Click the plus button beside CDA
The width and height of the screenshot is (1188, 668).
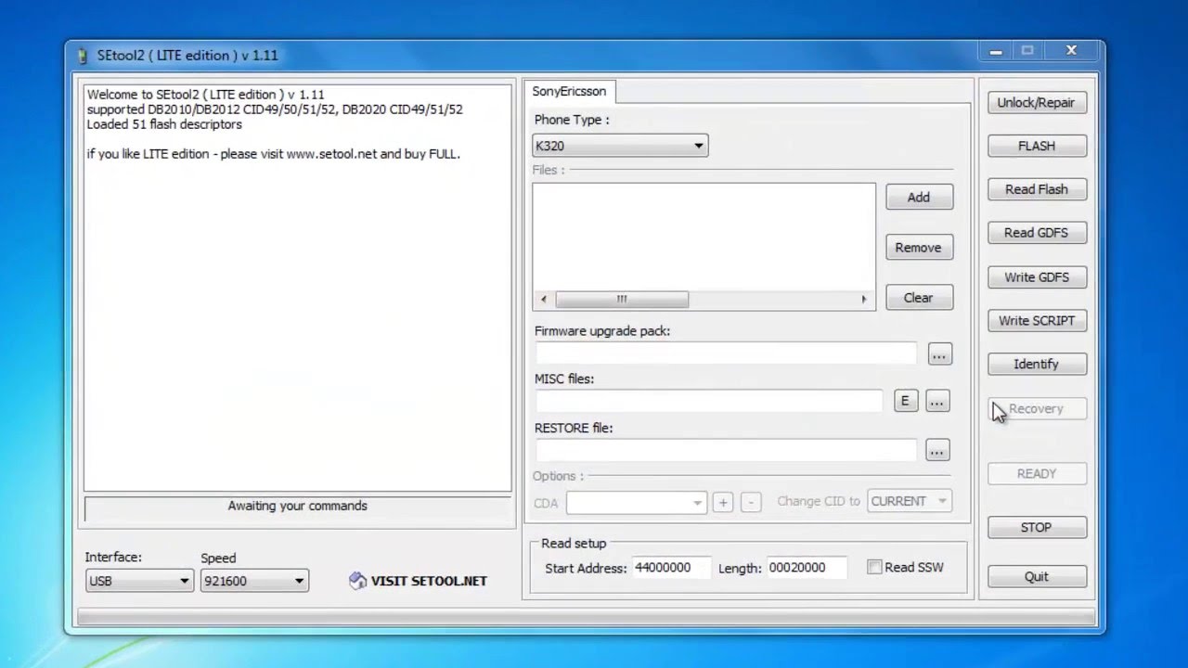(x=723, y=502)
